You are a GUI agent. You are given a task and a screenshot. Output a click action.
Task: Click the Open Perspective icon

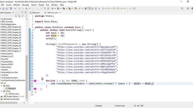click(x=188, y=8)
